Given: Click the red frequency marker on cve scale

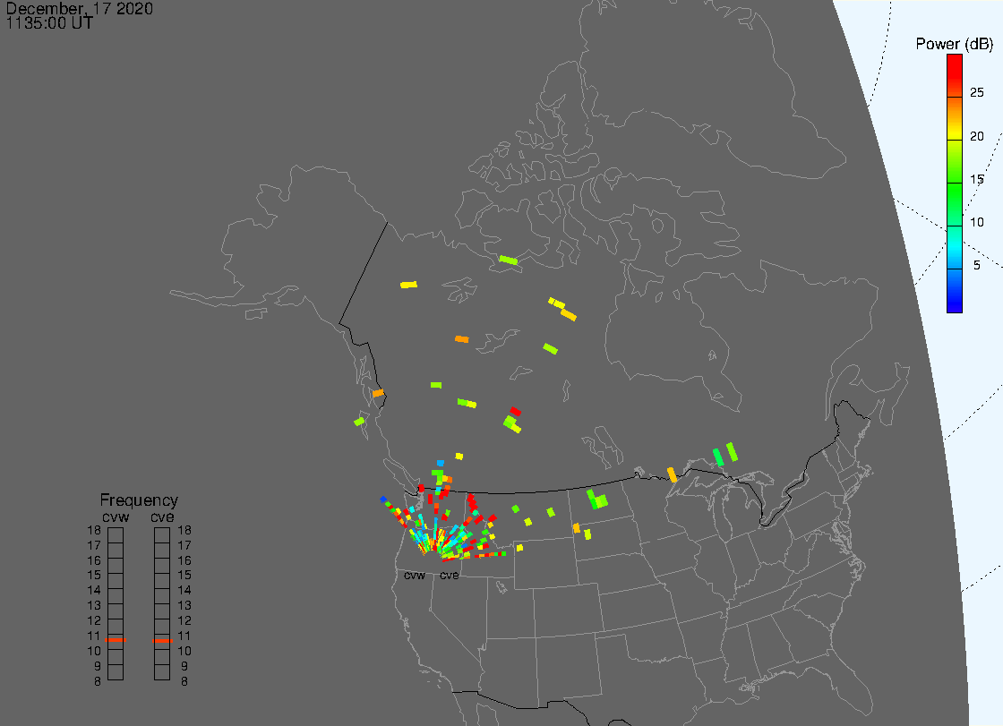Looking at the screenshot, I should point(162,640).
